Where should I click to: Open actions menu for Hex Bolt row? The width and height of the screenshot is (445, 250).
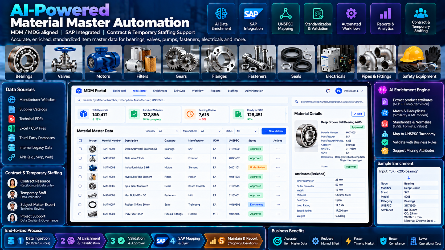(x=278, y=195)
